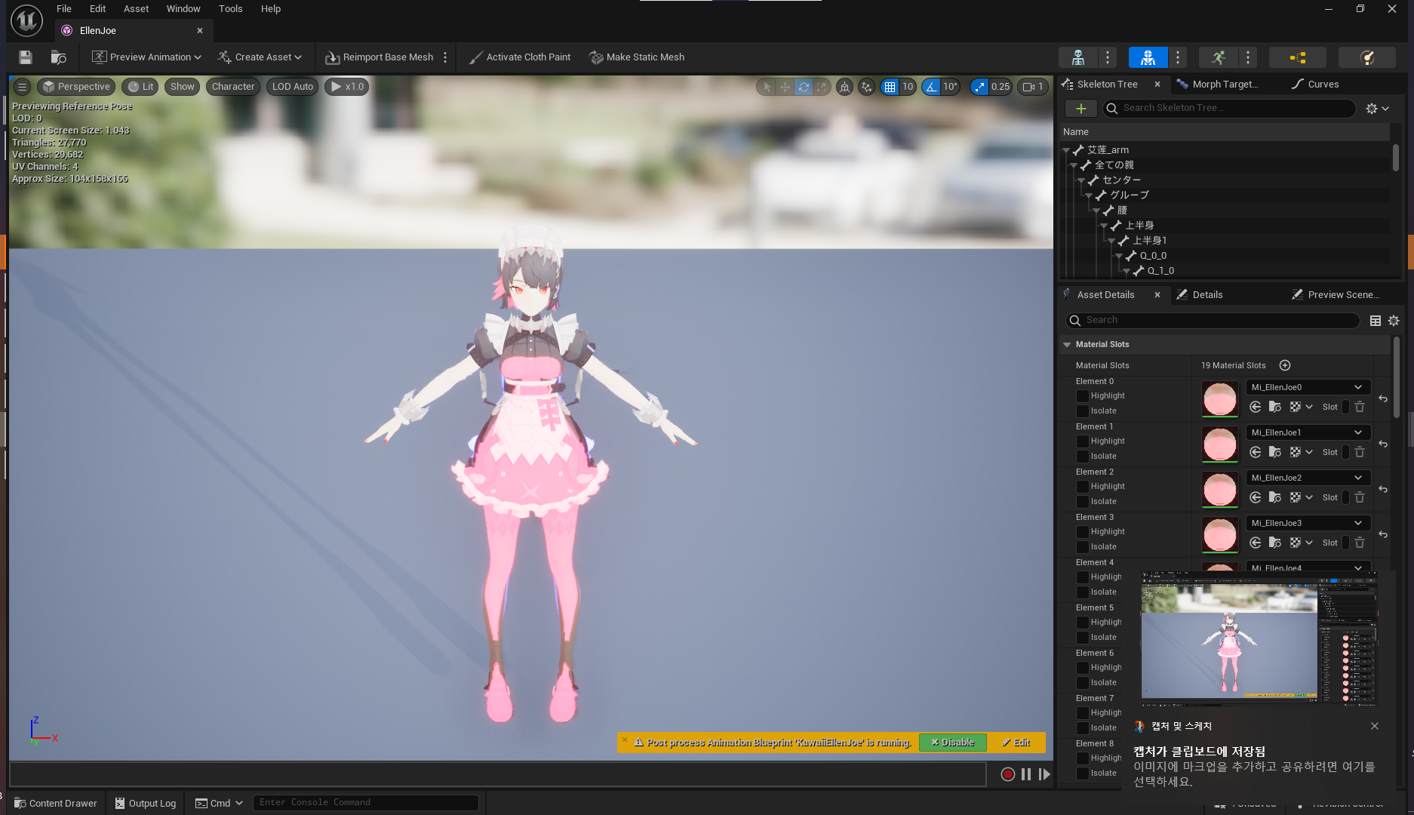
Task: Open the Tools menu
Action: pyautogui.click(x=230, y=9)
